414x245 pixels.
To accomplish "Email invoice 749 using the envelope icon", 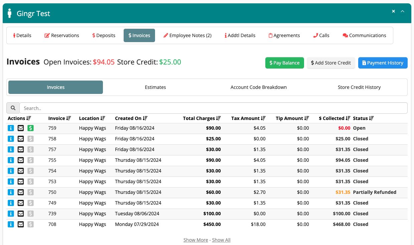I will 20,203.
